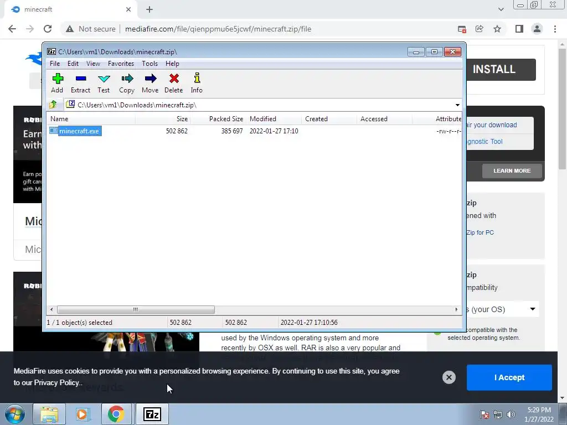Open the Favorites menu

click(x=121, y=64)
